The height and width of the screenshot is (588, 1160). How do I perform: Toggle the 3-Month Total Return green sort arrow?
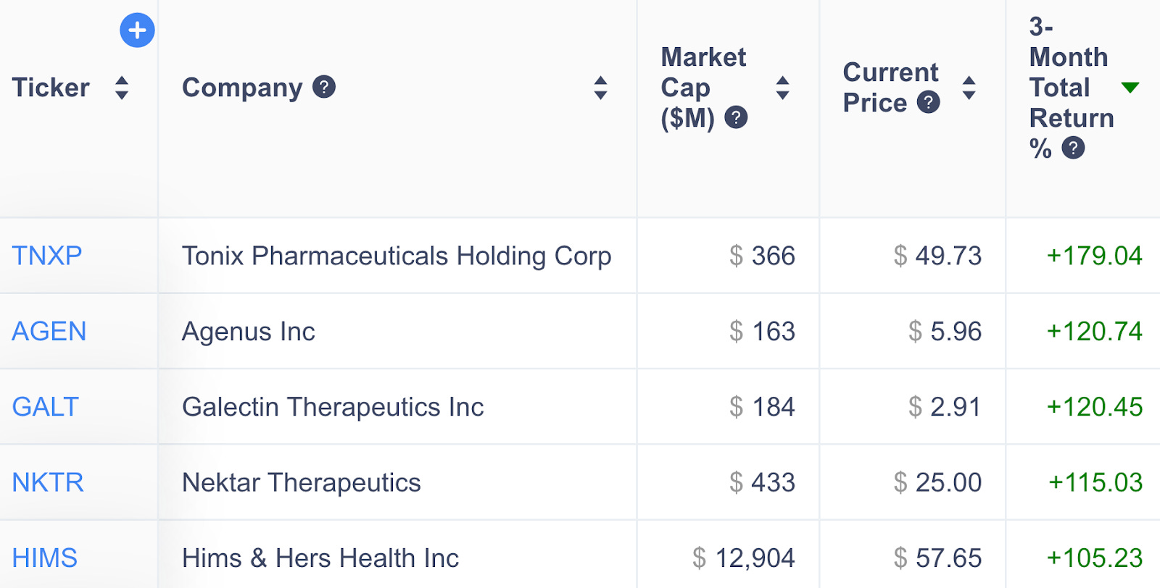coord(1130,88)
